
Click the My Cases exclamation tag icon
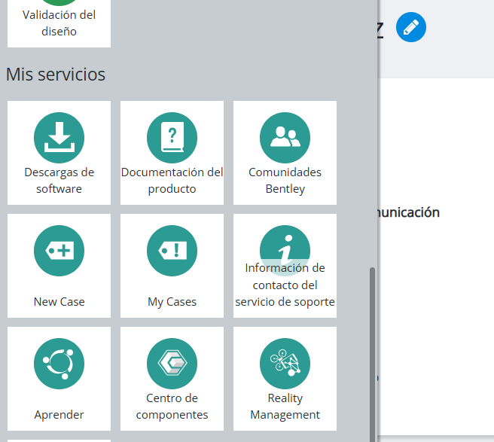(x=172, y=251)
